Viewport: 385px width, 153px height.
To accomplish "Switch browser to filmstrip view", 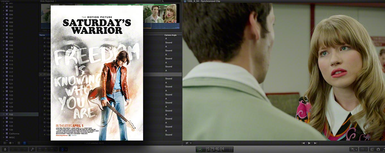I will coord(19,143).
